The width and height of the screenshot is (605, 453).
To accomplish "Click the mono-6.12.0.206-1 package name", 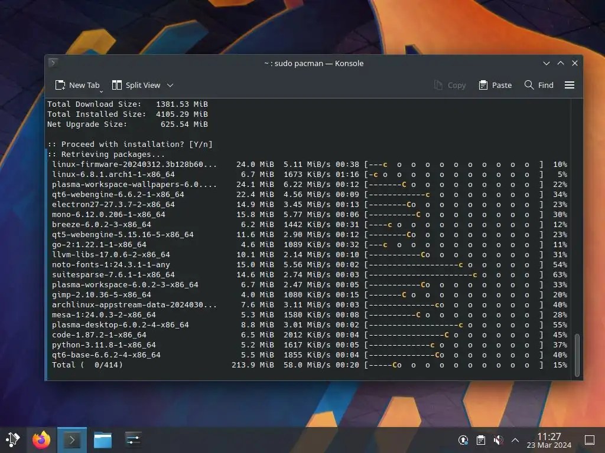I will click(109, 215).
